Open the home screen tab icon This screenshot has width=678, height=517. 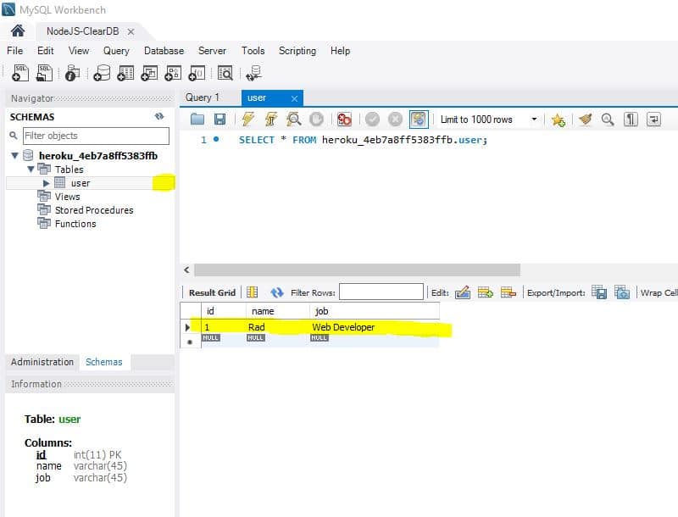(18, 31)
